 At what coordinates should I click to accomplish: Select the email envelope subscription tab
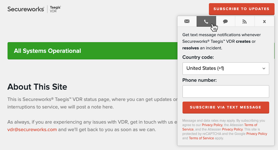pos(187,21)
